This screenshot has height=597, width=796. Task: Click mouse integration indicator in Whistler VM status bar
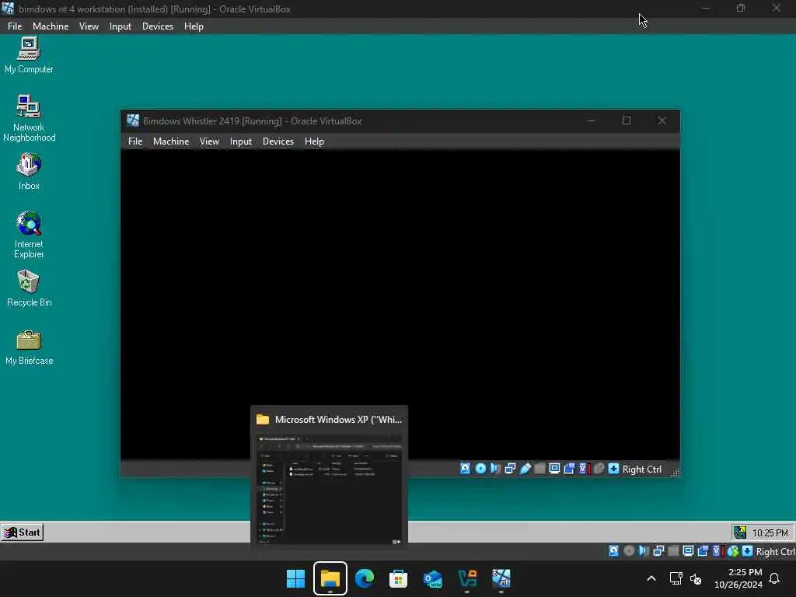(x=599, y=469)
